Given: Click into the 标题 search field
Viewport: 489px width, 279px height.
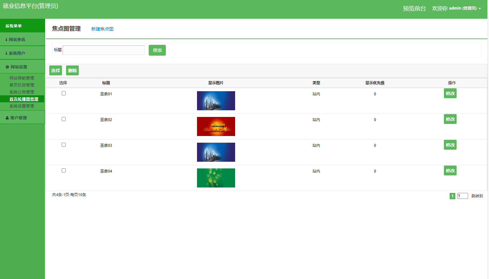Looking at the screenshot, I should tap(104, 50).
